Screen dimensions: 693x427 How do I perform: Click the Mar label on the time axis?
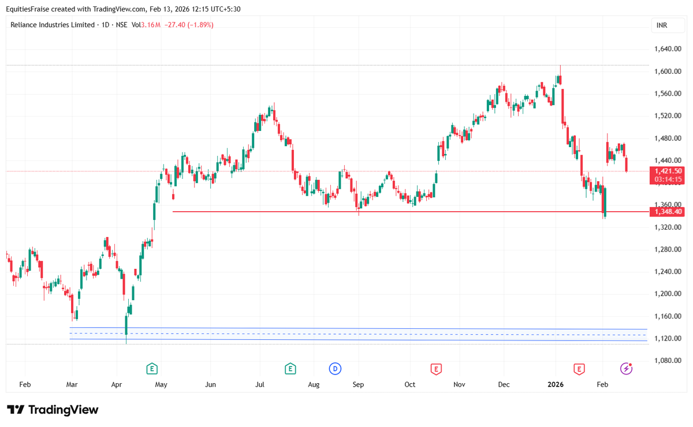72,384
